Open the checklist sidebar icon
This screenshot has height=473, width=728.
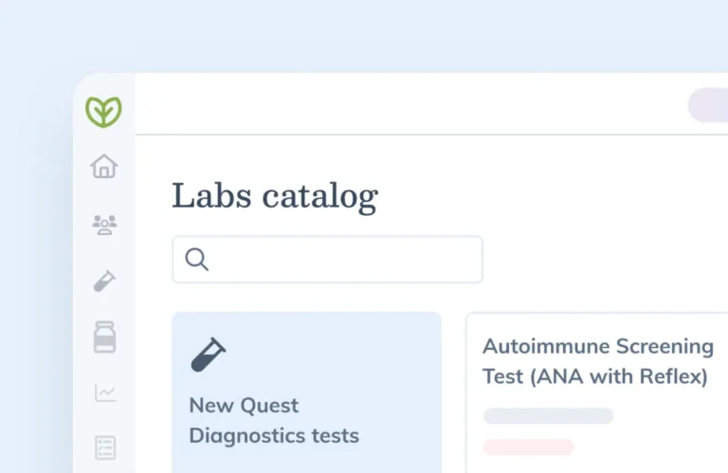104,447
